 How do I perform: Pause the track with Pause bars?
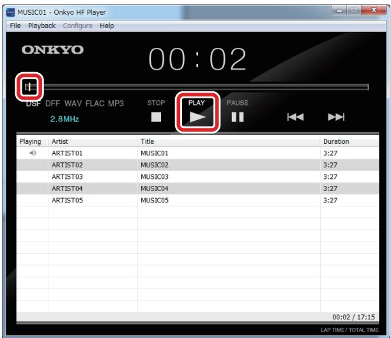coord(238,117)
